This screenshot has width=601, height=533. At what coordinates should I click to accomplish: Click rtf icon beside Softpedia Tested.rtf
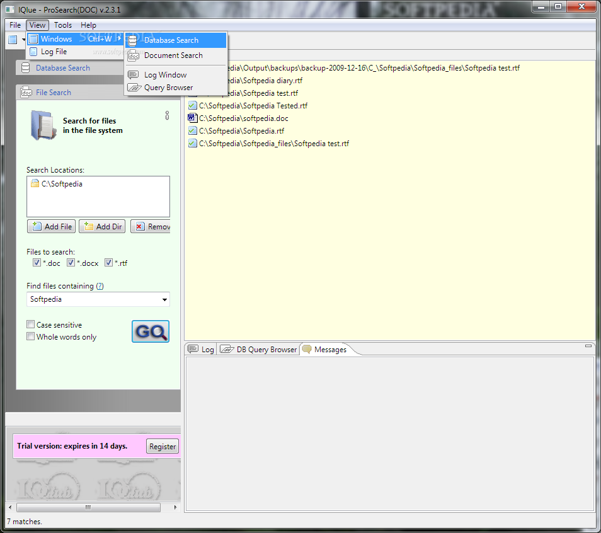192,105
